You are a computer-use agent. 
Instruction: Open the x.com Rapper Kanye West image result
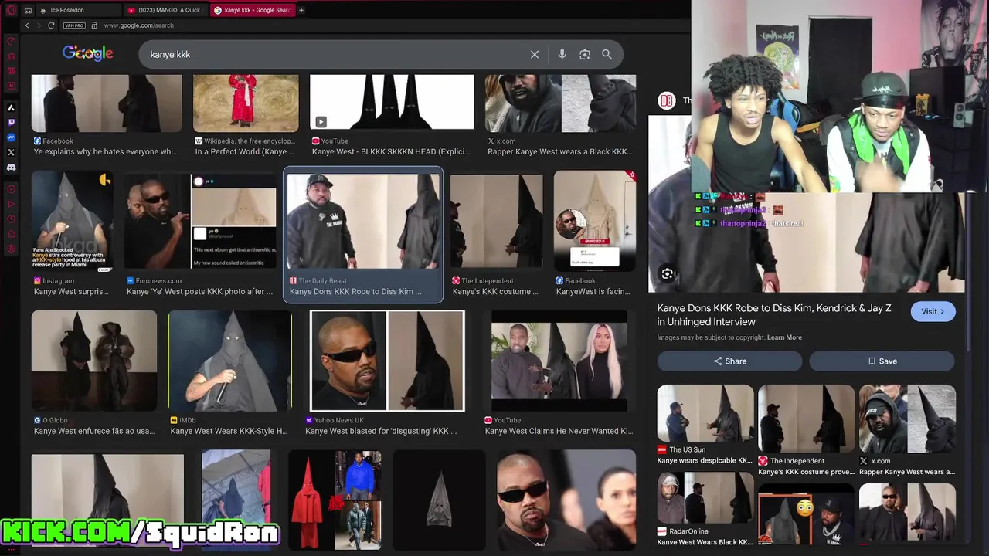tap(560, 103)
